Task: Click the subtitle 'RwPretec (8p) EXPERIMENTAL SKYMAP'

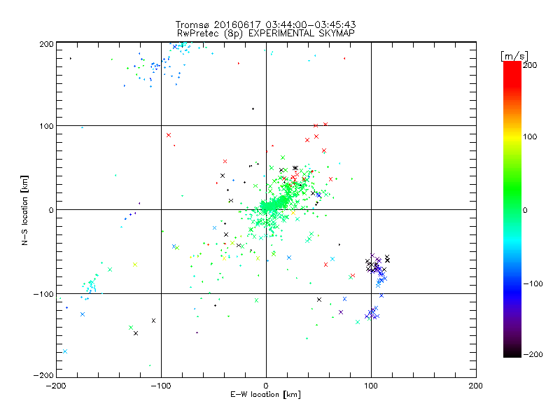Action: [266, 34]
